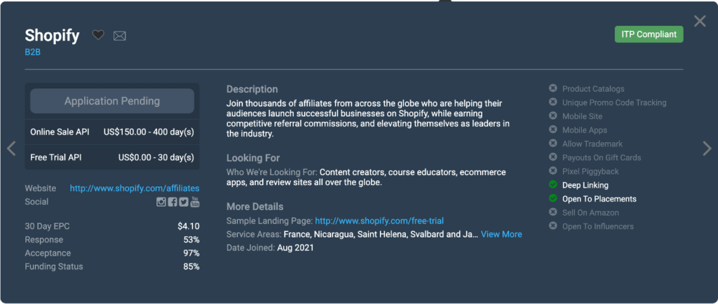This screenshot has height=304, width=718.
Task: Expand service areas with View More
Action: (501, 234)
